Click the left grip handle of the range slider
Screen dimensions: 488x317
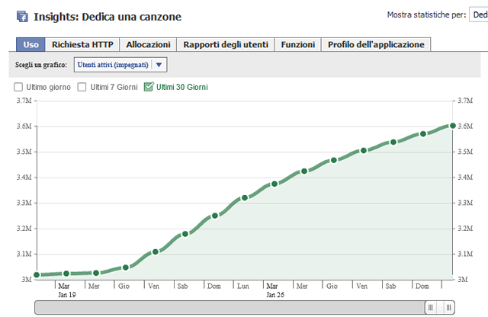[430, 307]
